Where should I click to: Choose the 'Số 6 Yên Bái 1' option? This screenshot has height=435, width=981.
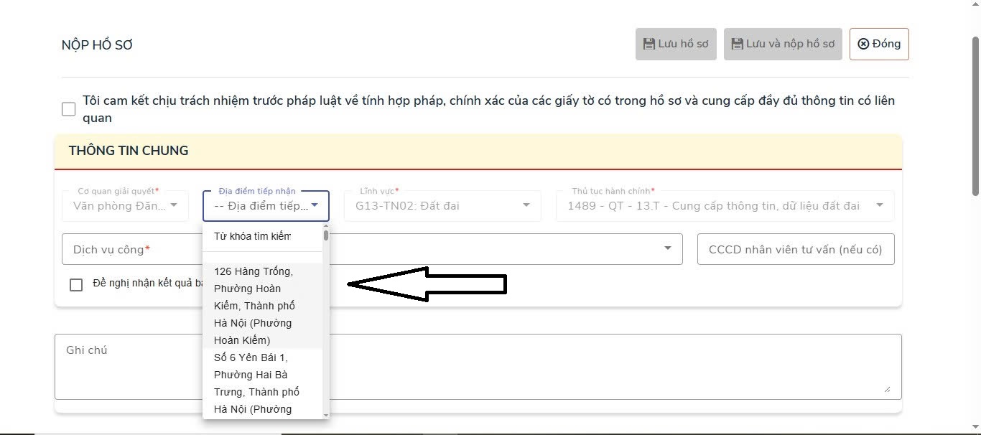255,383
